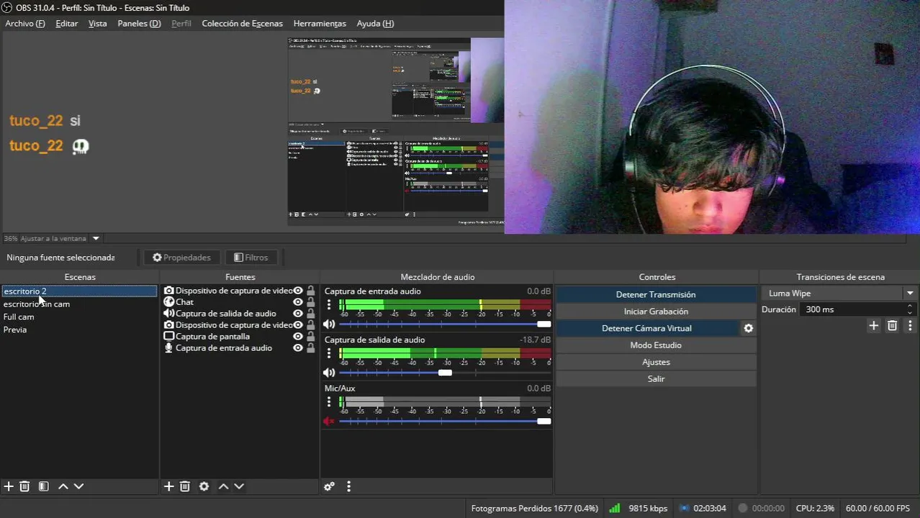The height and width of the screenshot is (518, 920).
Task: Open mixer options three-dot menu at bottom
Action: (x=348, y=486)
